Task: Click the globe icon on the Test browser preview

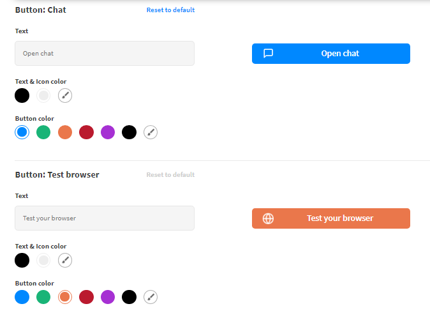Action: pos(269,218)
